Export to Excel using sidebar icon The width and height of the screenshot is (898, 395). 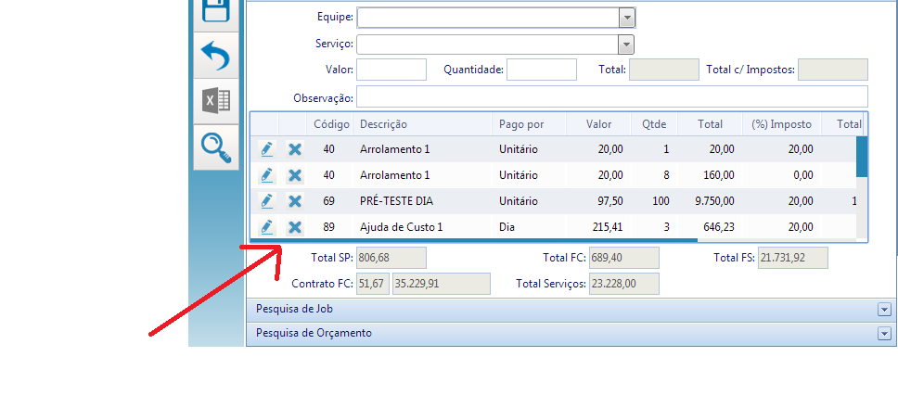216,101
